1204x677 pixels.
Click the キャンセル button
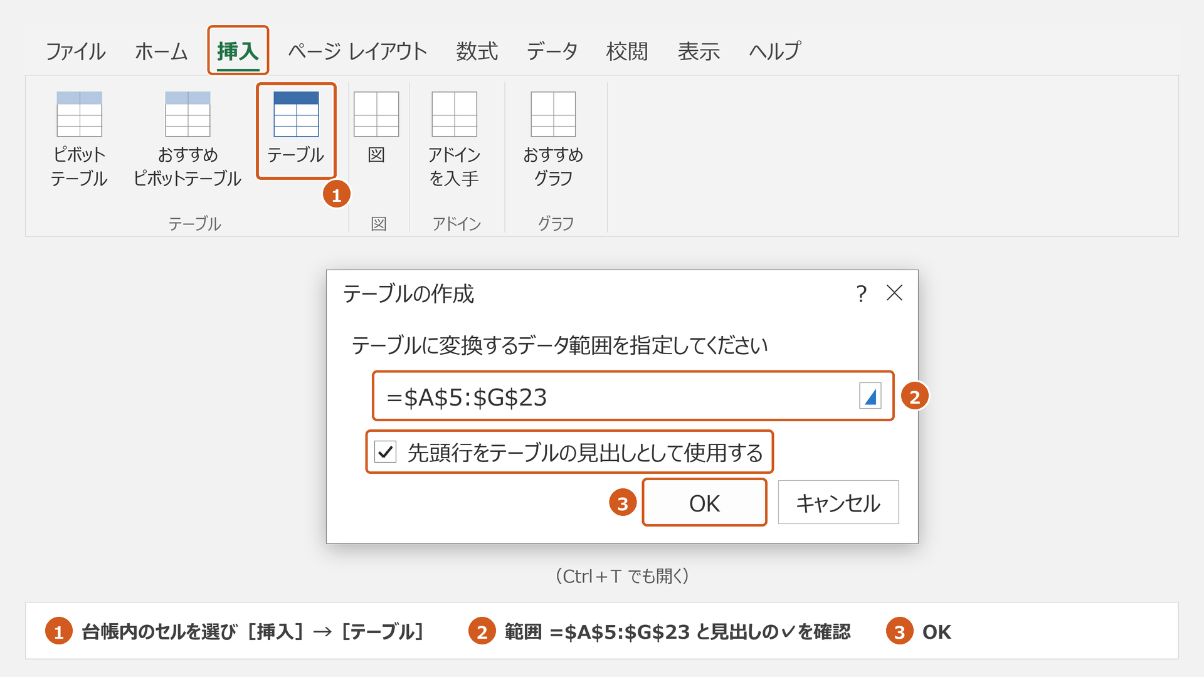click(x=838, y=503)
